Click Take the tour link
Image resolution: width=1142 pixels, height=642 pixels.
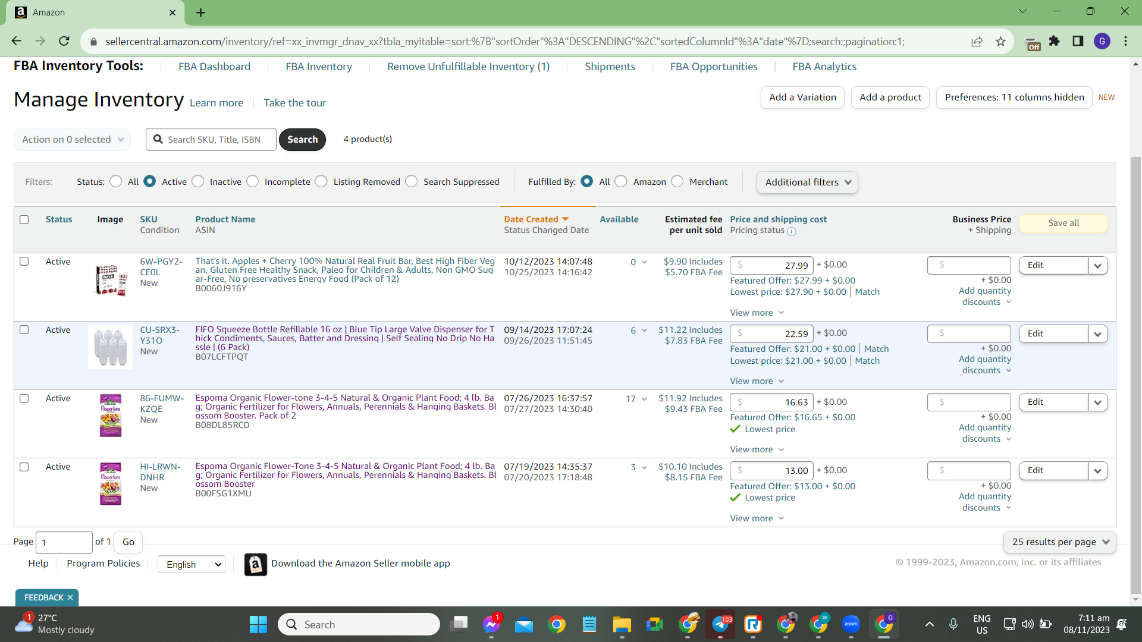pyautogui.click(x=295, y=103)
